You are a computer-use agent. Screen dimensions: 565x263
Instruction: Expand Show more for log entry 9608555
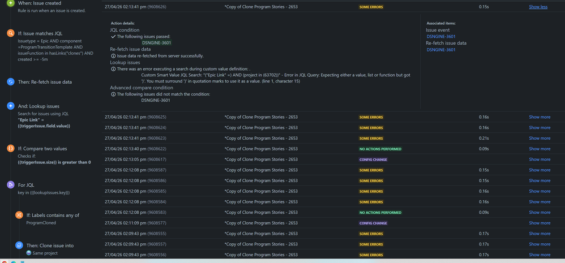point(540,234)
